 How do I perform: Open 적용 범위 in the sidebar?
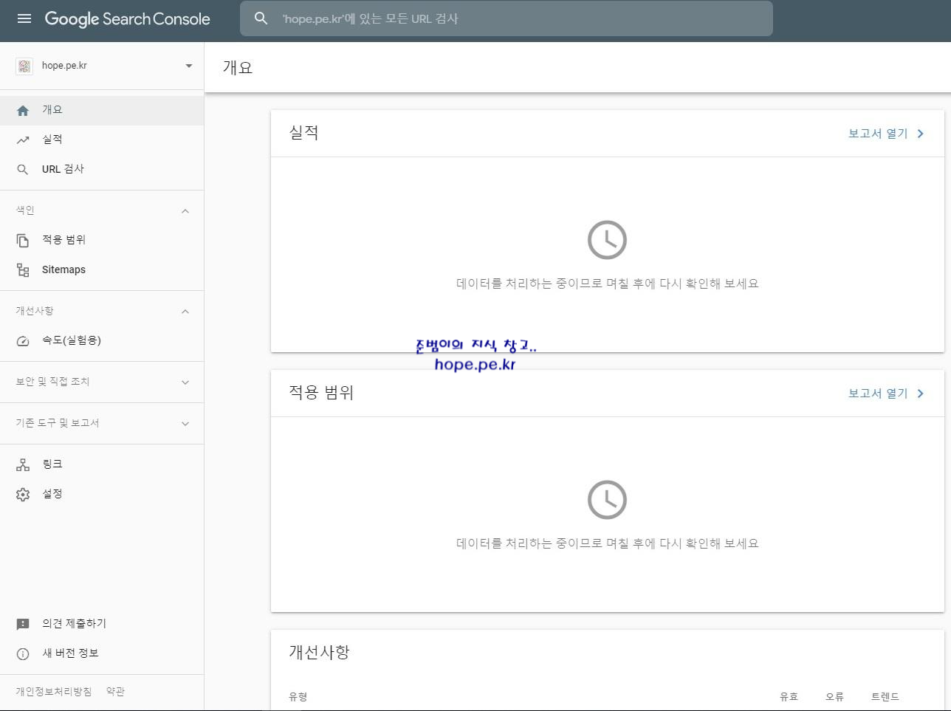[x=102, y=240]
